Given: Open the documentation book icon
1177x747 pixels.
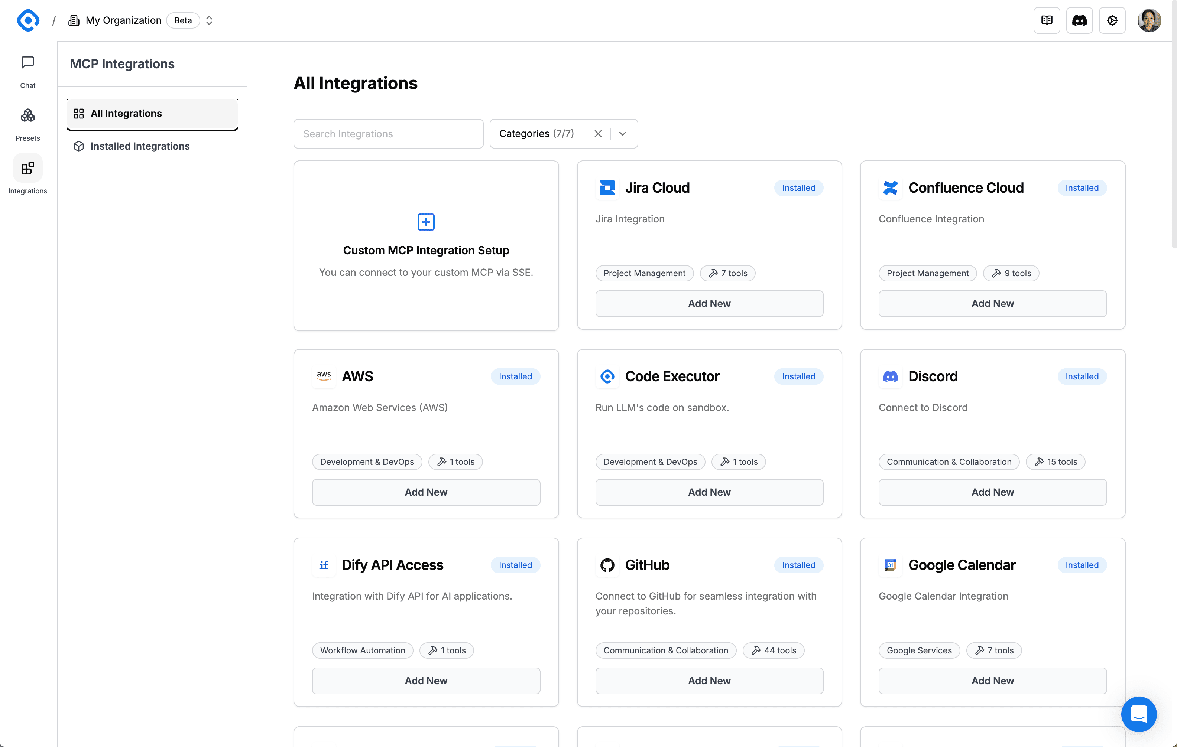Looking at the screenshot, I should (1047, 20).
